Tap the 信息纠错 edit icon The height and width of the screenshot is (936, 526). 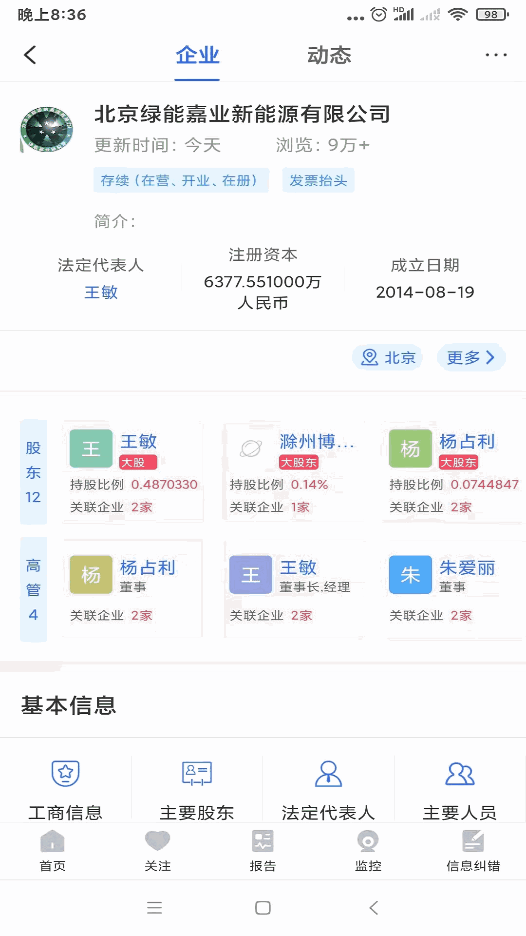(x=473, y=841)
